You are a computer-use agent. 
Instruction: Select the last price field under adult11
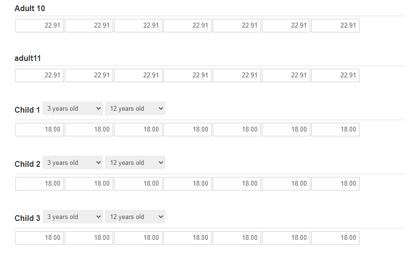pos(335,75)
